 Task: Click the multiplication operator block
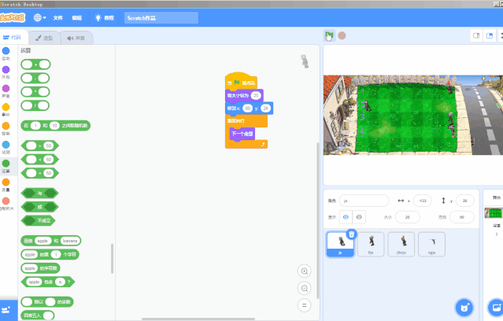(x=35, y=92)
